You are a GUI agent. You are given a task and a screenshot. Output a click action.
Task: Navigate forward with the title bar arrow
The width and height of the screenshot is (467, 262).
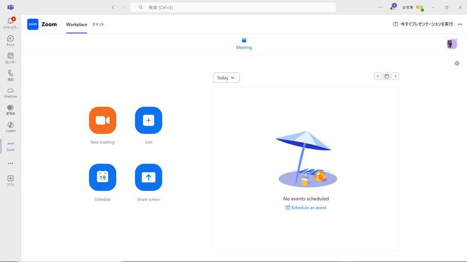[x=123, y=8]
